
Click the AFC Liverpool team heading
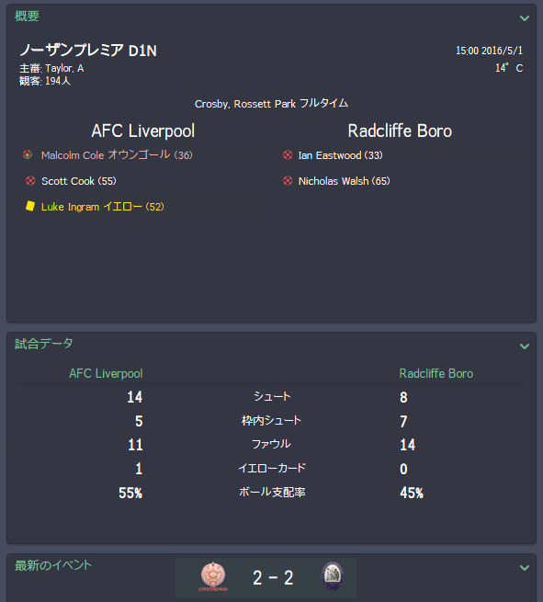click(142, 131)
